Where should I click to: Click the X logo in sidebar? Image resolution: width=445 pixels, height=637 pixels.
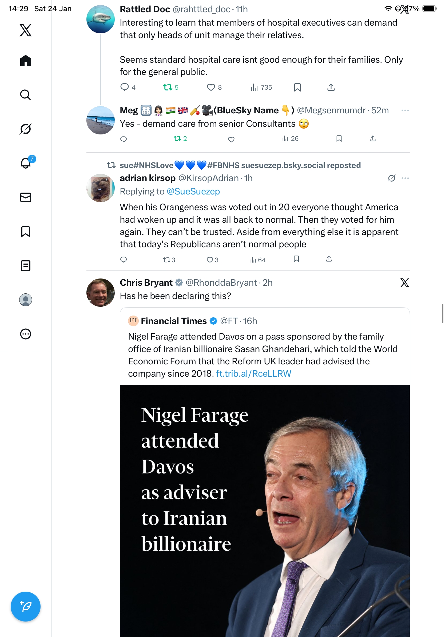click(x=26, y=30)
